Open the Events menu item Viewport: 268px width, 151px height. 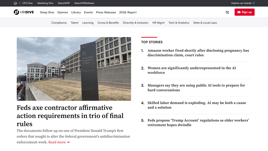coord(88,12)
